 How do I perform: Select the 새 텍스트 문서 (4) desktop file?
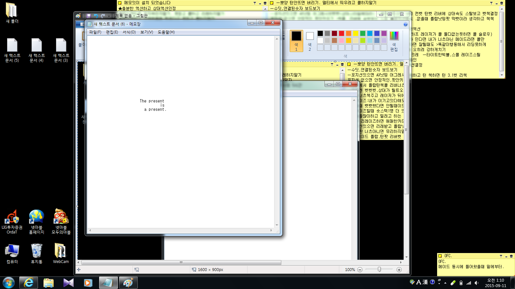[x=37, y=50]
